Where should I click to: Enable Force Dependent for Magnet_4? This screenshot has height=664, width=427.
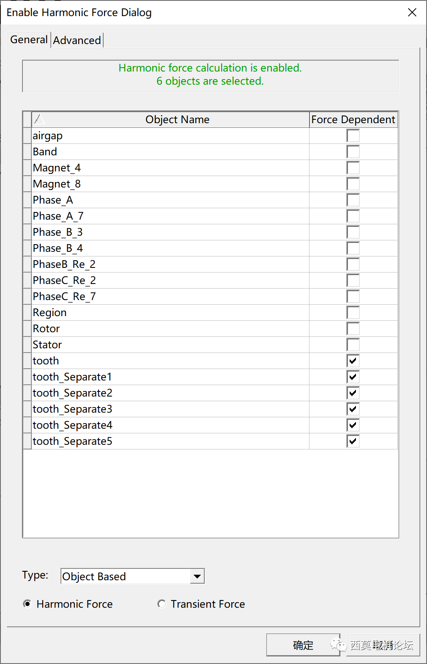(x=353, y=168)
